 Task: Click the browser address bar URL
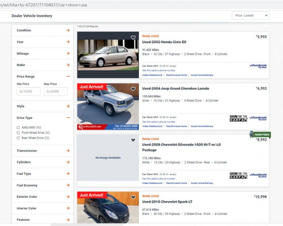pyautogui.click(x=43, y=5)
